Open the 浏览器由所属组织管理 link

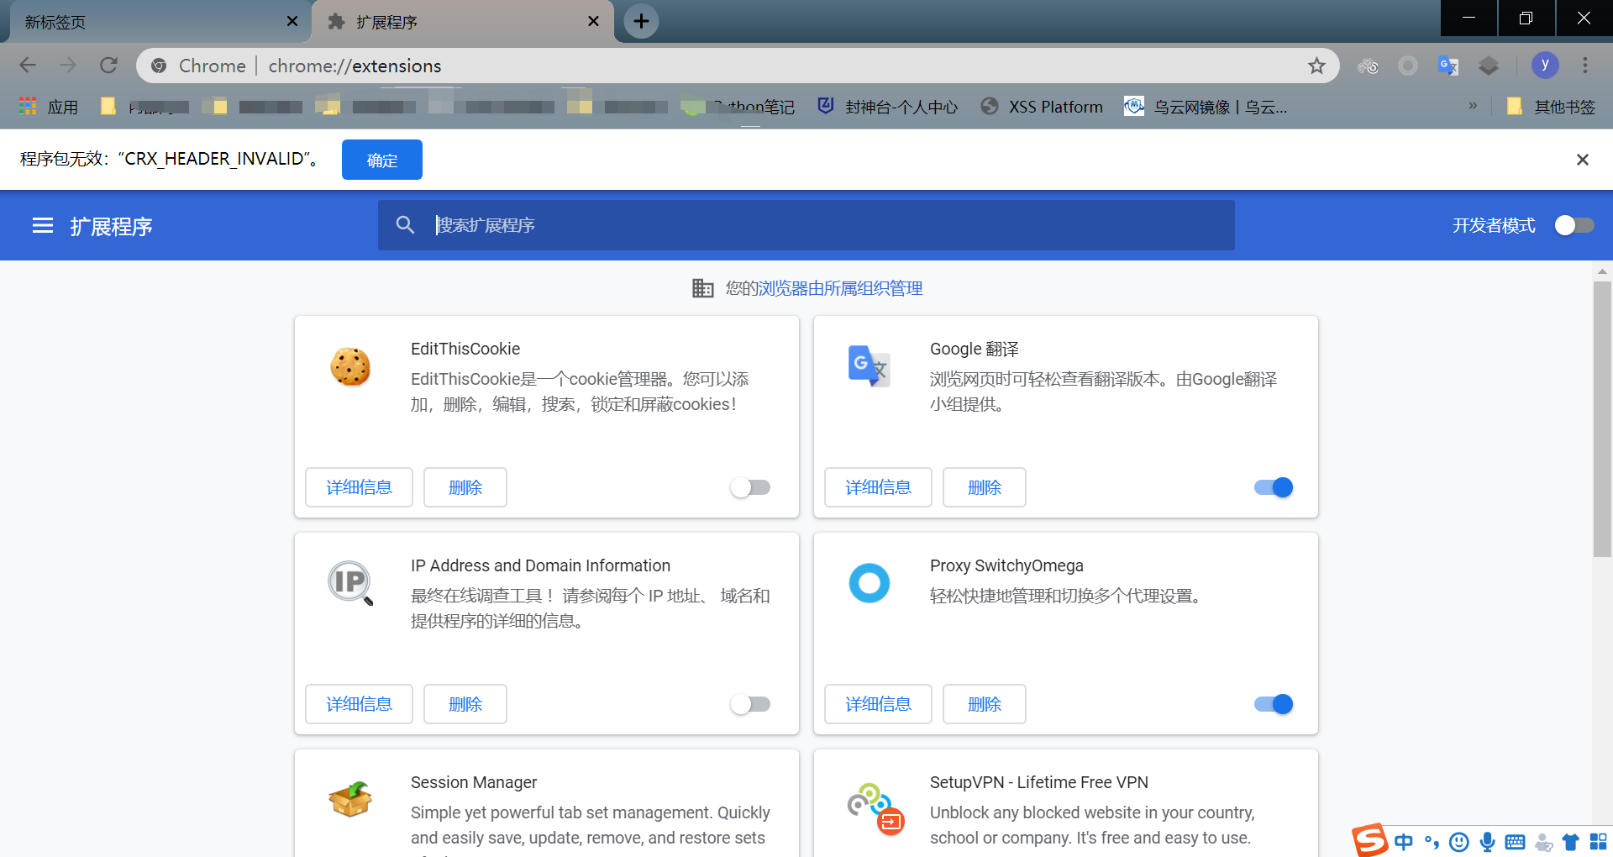click(840, 288)
